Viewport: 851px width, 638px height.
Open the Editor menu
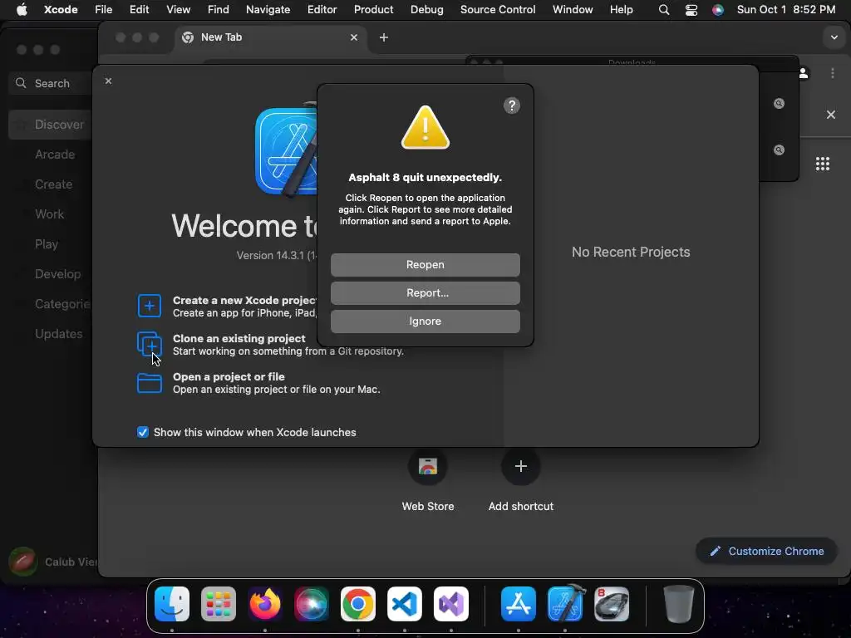pos(322,9)
